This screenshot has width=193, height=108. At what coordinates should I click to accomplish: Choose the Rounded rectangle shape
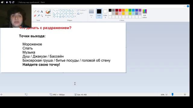(66, 10)
